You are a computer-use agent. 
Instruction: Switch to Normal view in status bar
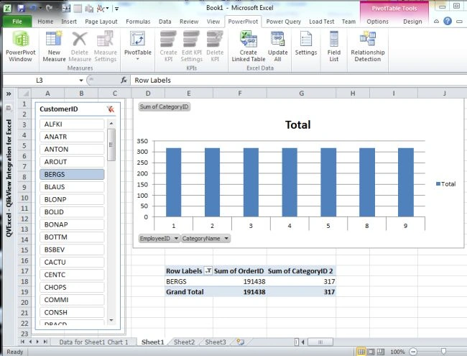(361, 352)
